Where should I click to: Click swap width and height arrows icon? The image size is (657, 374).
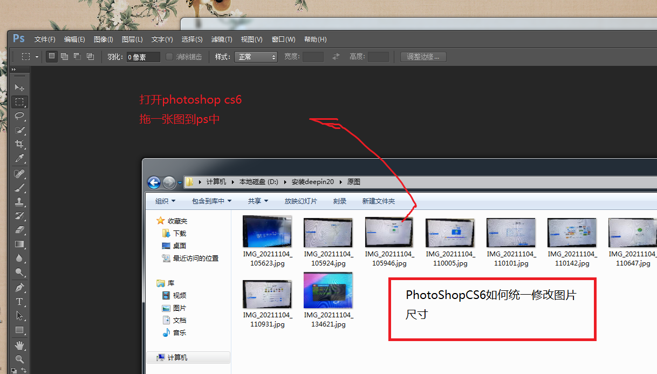pos(337,57)
